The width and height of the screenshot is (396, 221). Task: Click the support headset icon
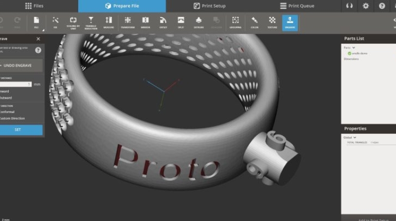(350, 6)
